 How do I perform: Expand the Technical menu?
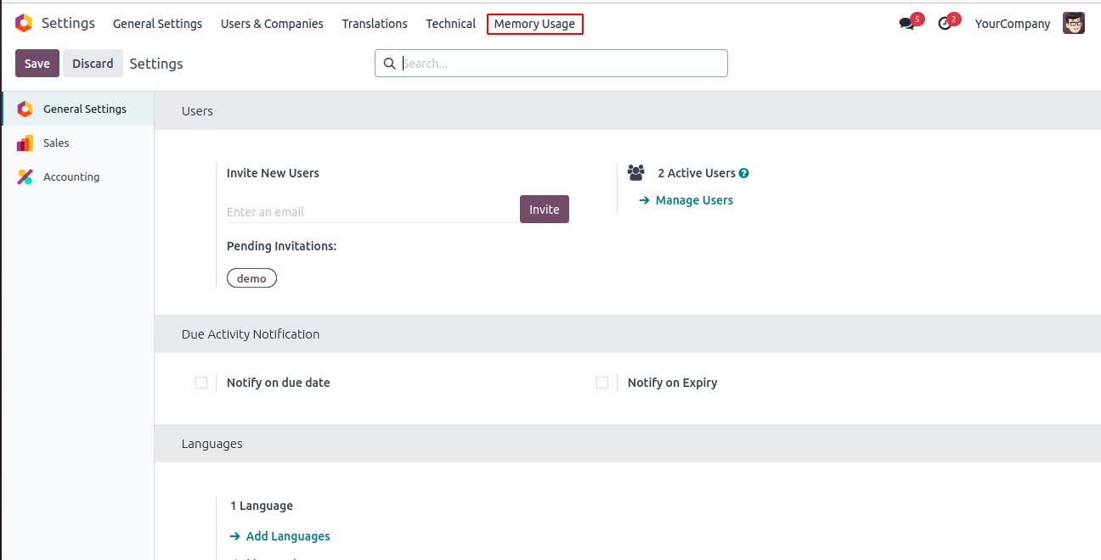click(450, 24)
